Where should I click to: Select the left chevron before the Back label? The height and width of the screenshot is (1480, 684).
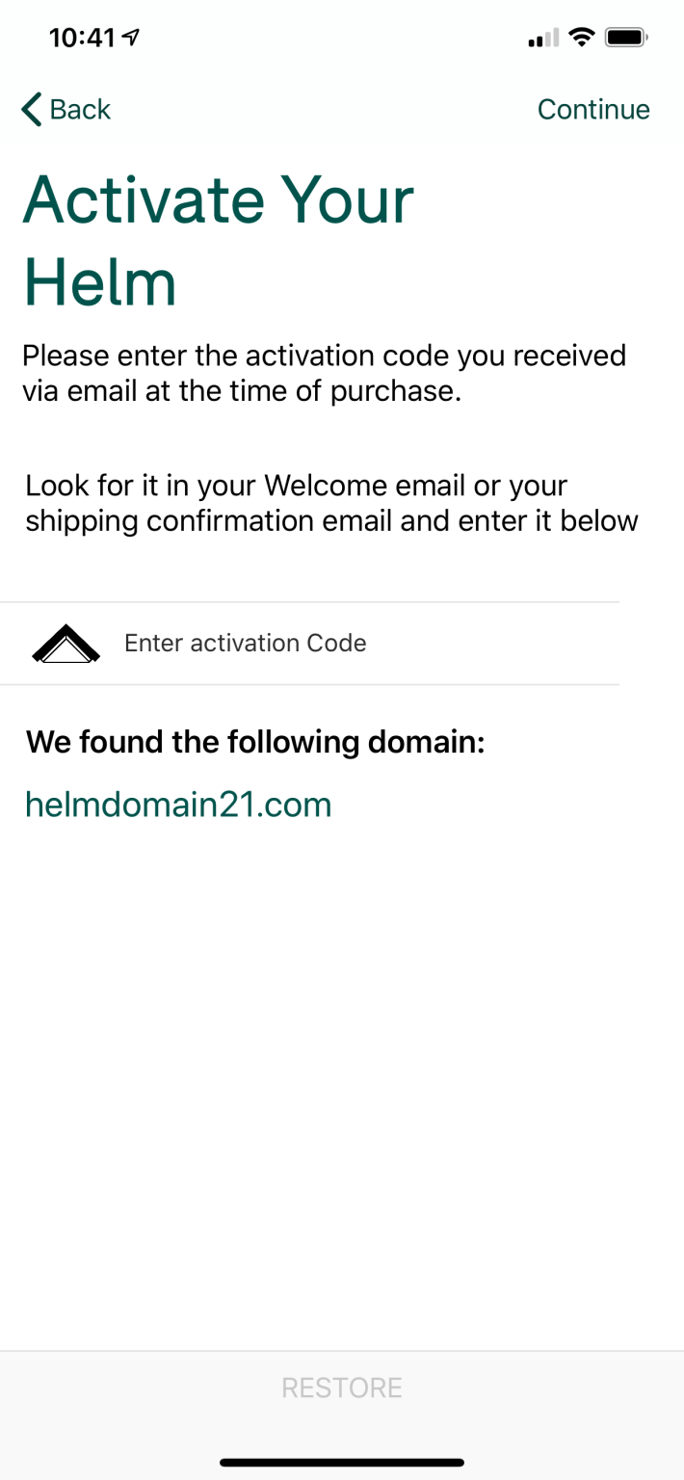[28, 109]
